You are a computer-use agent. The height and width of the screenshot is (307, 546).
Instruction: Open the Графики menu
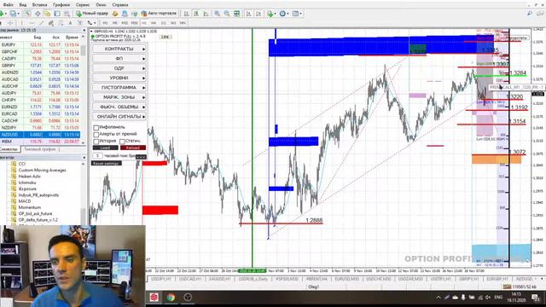point(61,5)
